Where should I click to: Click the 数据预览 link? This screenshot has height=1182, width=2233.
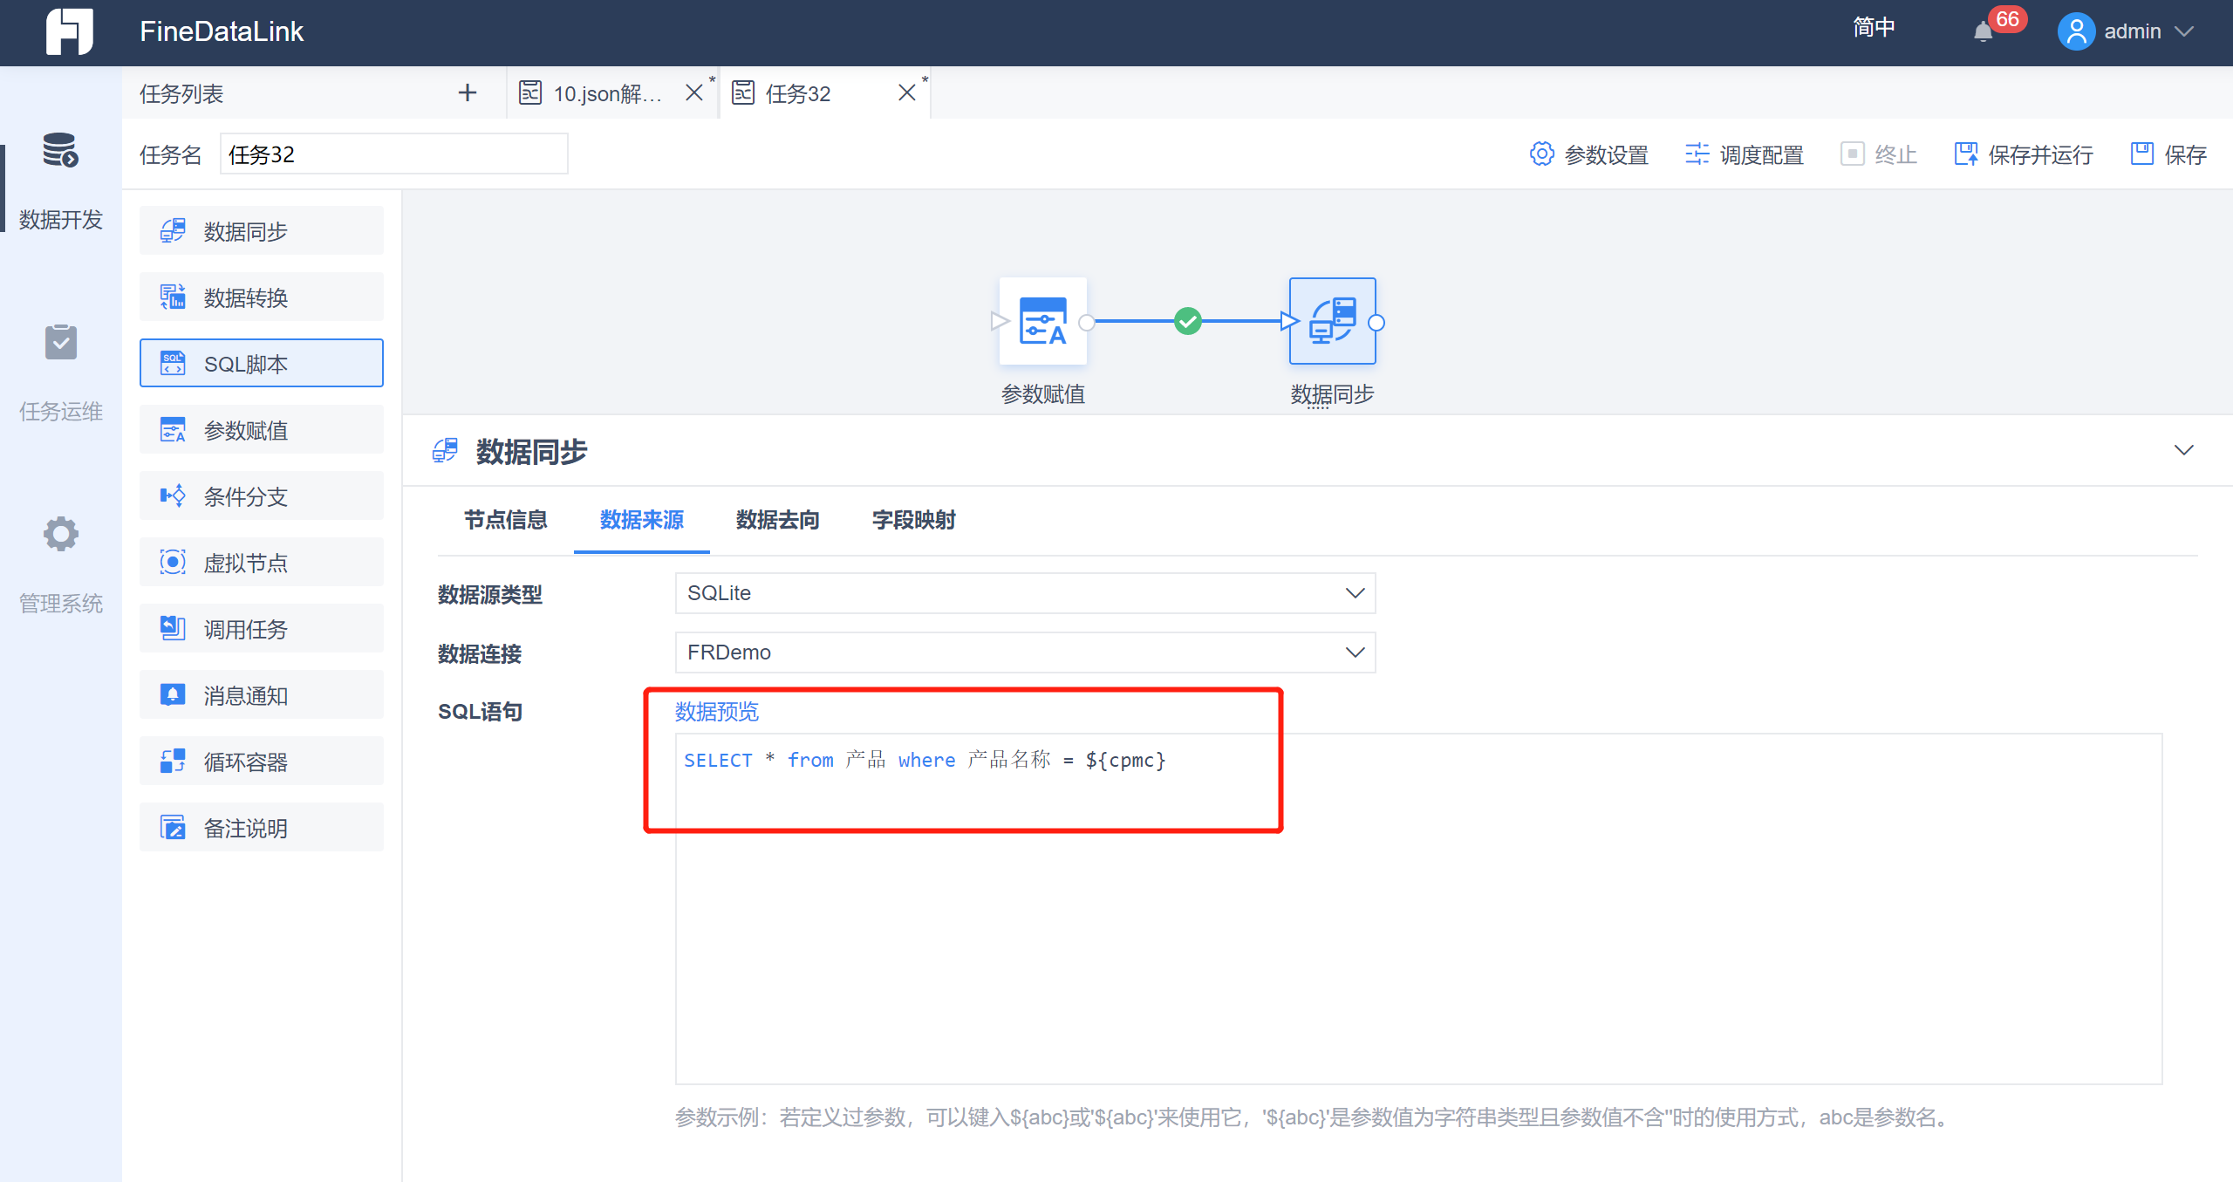(716, 712)
